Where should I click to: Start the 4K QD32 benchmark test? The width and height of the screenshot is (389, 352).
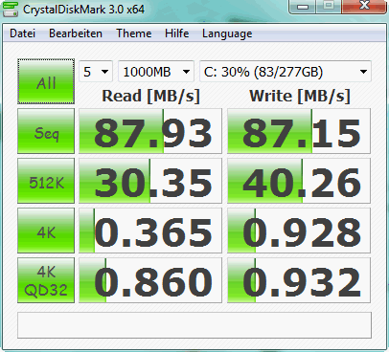coord(46,280)
